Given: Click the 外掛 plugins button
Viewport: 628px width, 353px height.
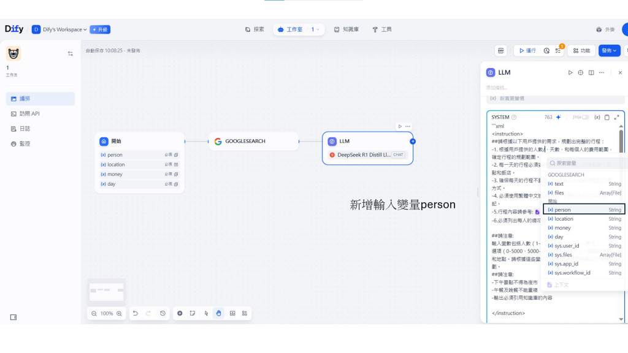Looking at the screenshot, I should [x=605, y=29].
